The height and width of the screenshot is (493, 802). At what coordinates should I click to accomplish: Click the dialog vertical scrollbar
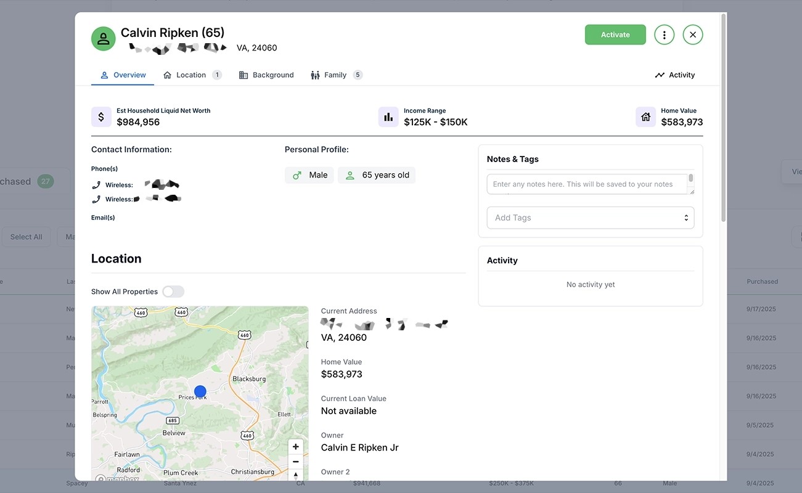coord(724,117)
